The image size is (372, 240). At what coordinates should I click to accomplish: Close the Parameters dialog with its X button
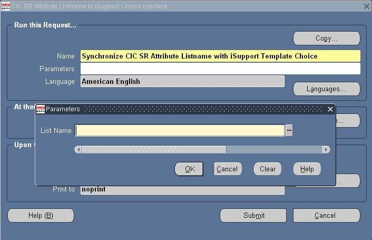pos(330,109)
